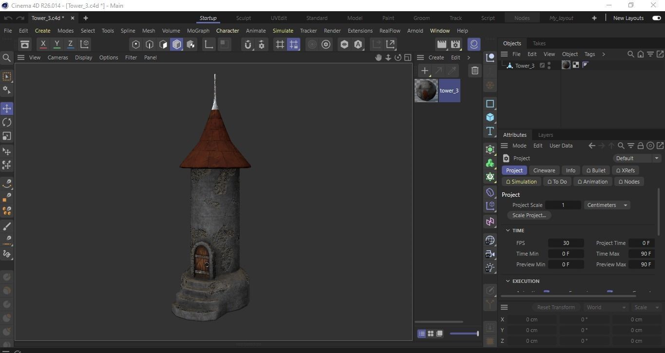This screenshot has height=353, width=665.
Task: Open the Simulate menu
Action: [x=283, y=31]
